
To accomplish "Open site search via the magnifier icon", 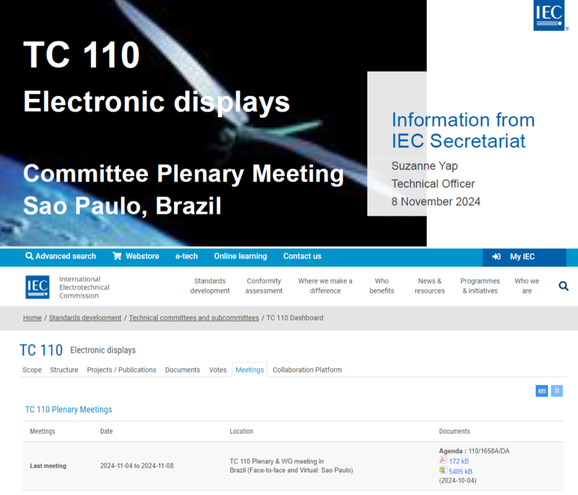I will (x=563, y=286).
